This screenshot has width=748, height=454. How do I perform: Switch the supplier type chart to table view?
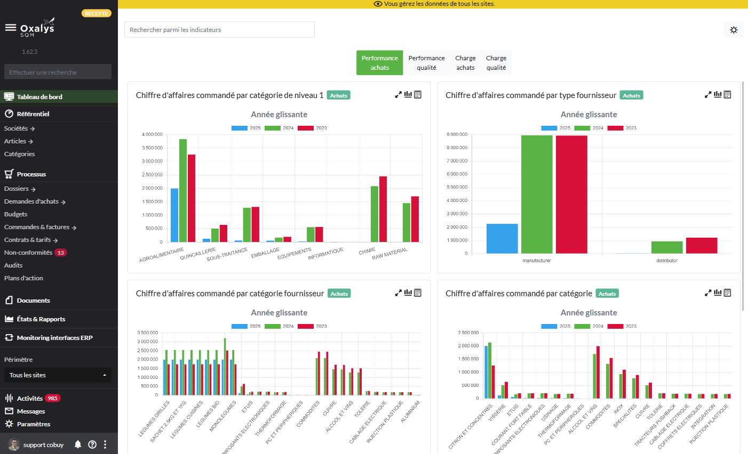tap(727, 94)
